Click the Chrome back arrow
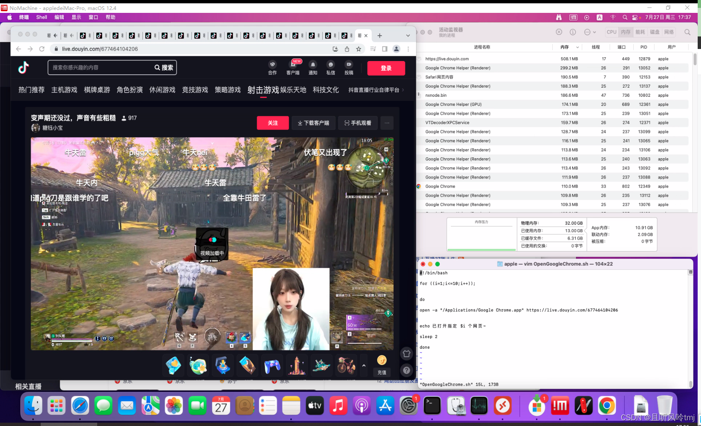Screen dimensions: 701x426 coord(18,49)
